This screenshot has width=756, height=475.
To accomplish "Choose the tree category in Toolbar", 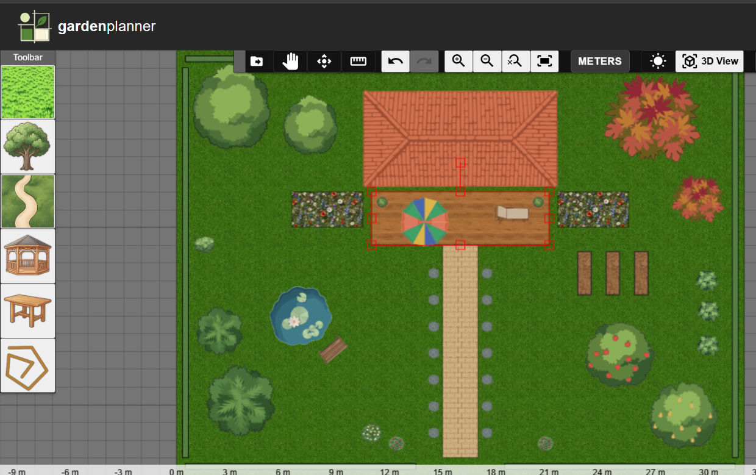I will tap(28, 146).
